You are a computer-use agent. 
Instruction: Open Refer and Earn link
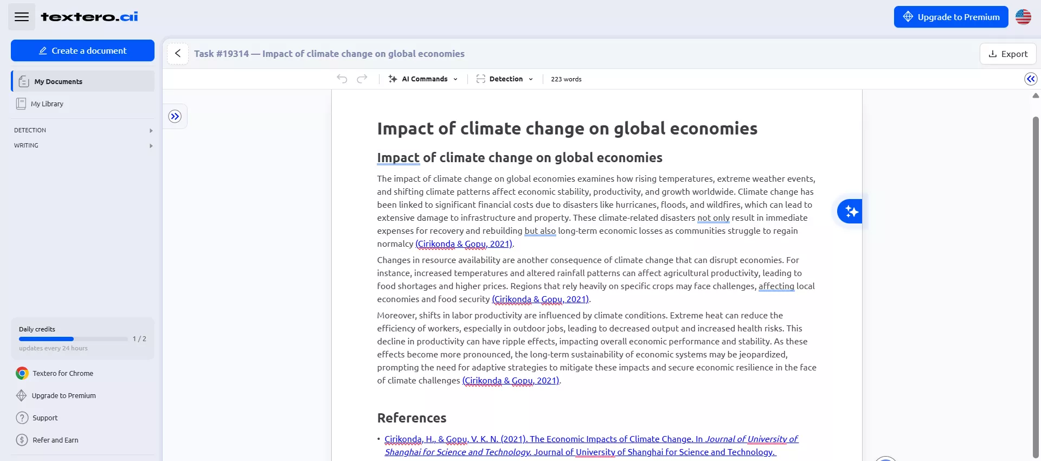55,440
